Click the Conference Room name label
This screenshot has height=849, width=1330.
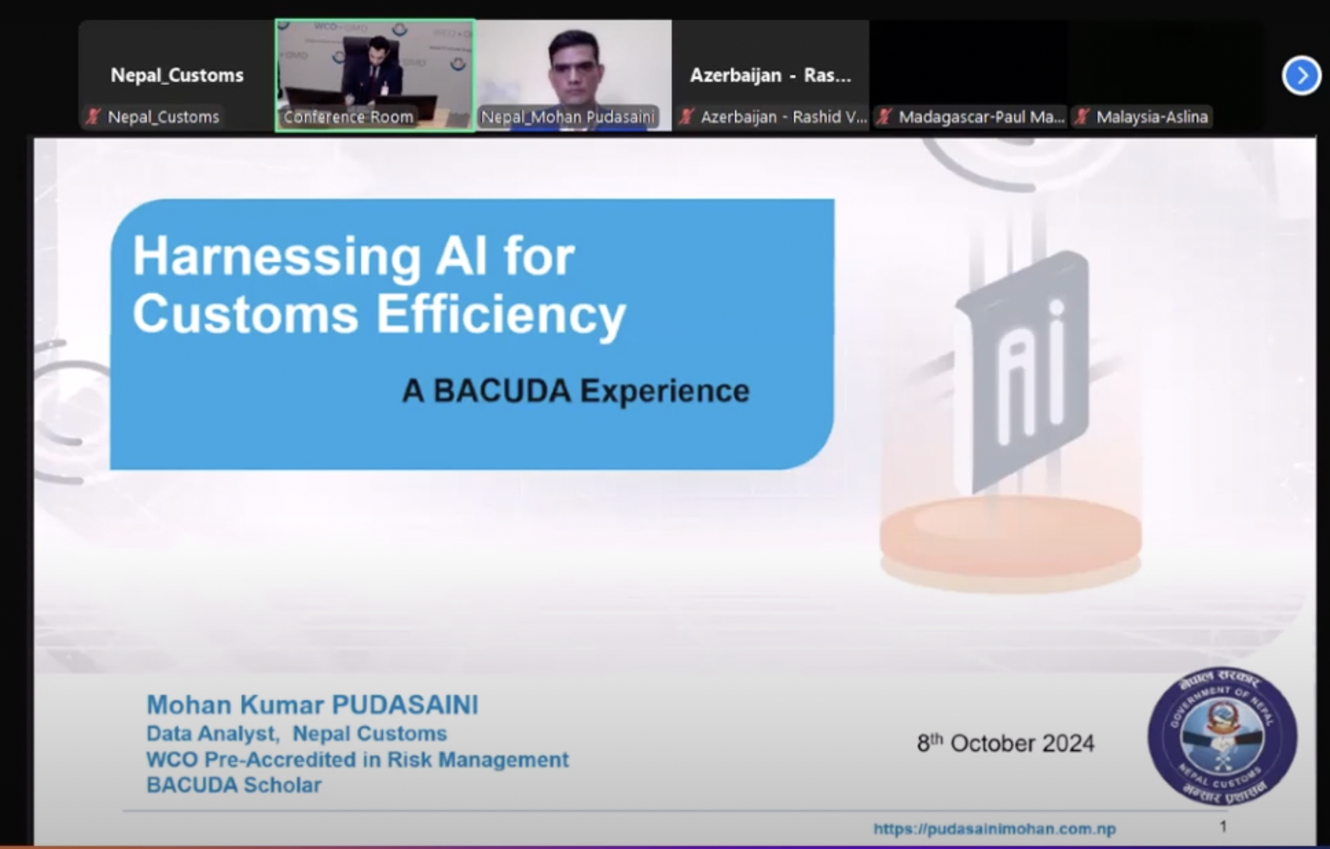click(x=348, y=117)
